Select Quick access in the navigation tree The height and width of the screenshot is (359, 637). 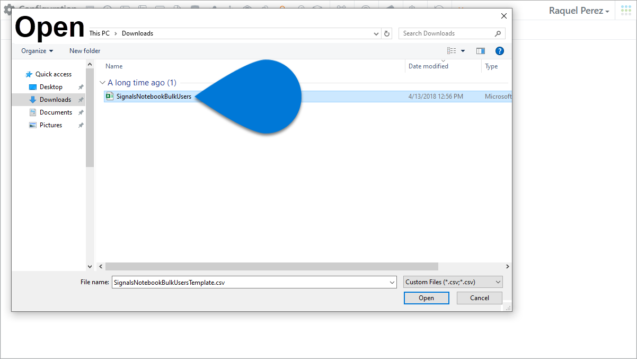54,74
